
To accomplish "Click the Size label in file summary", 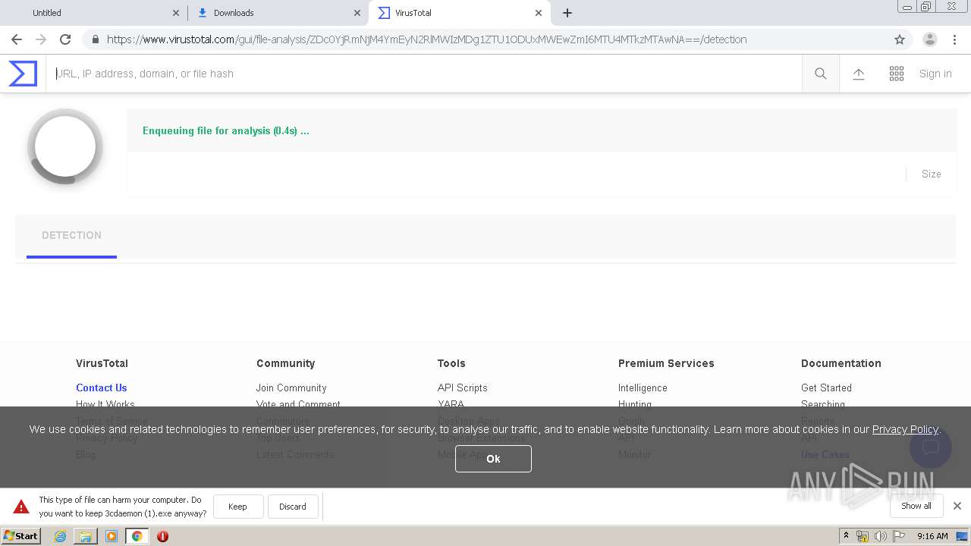I will pyautogui.click(x=932, y=174).
